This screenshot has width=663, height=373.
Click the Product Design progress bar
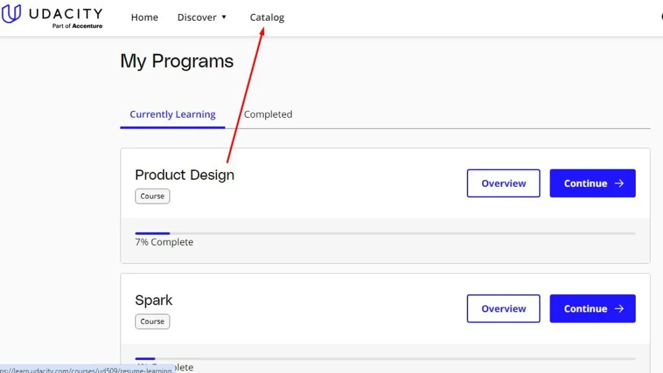click(385, 233)
